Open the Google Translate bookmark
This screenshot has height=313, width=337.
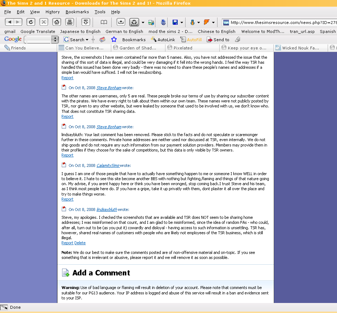coord(38,32)
